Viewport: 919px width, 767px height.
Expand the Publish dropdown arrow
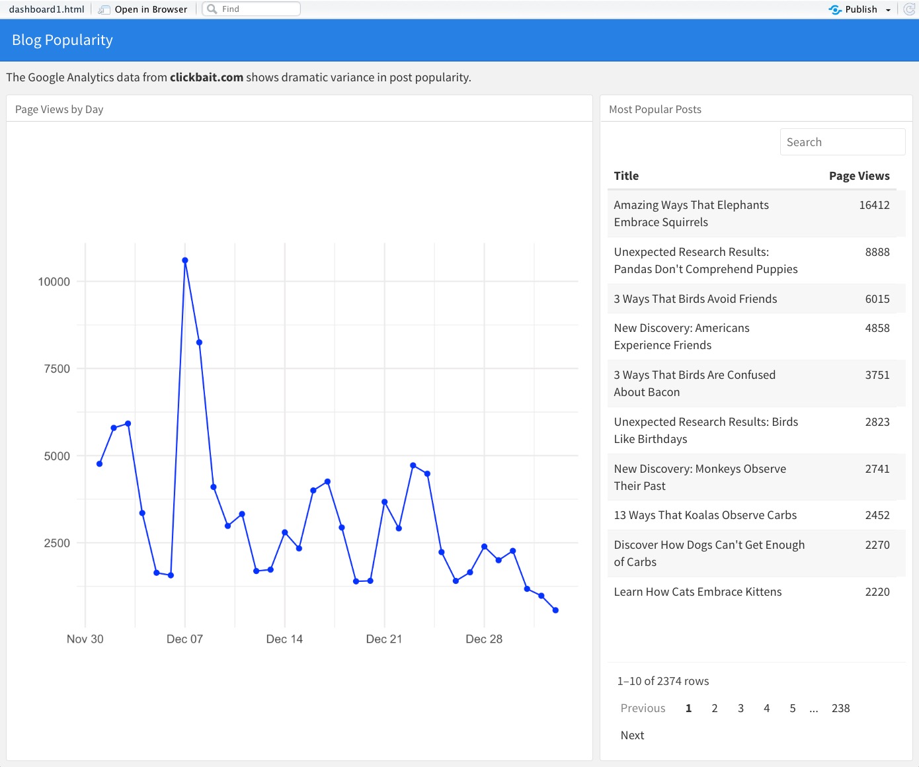coord(888,10)
